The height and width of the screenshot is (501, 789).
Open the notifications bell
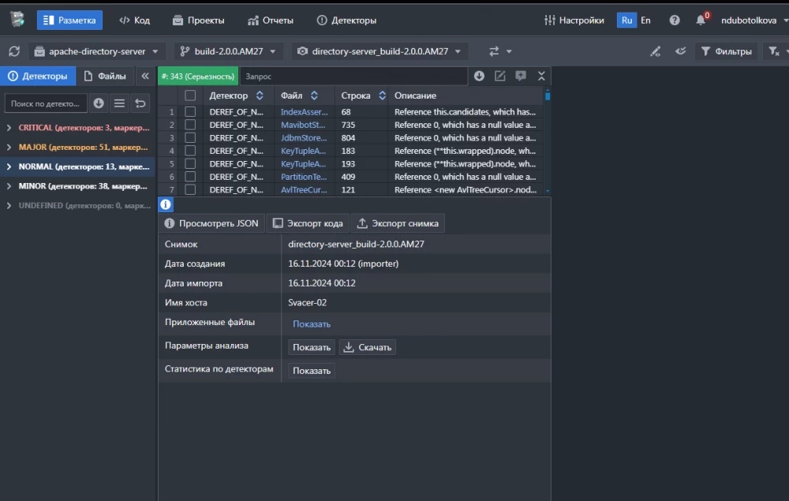pyautogui.click(x=701, y=21)
